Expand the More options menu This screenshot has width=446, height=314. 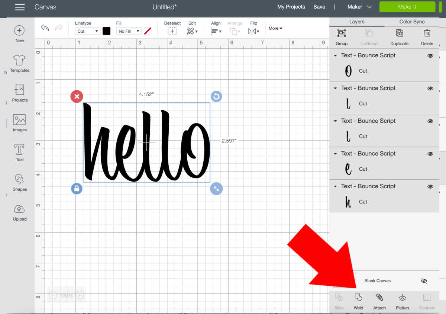pos(275,28)
